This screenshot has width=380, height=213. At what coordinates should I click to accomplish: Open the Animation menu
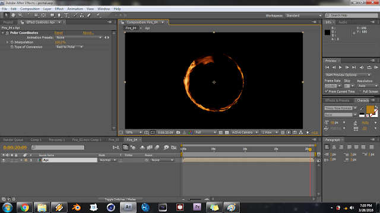(x=75, y=9)
